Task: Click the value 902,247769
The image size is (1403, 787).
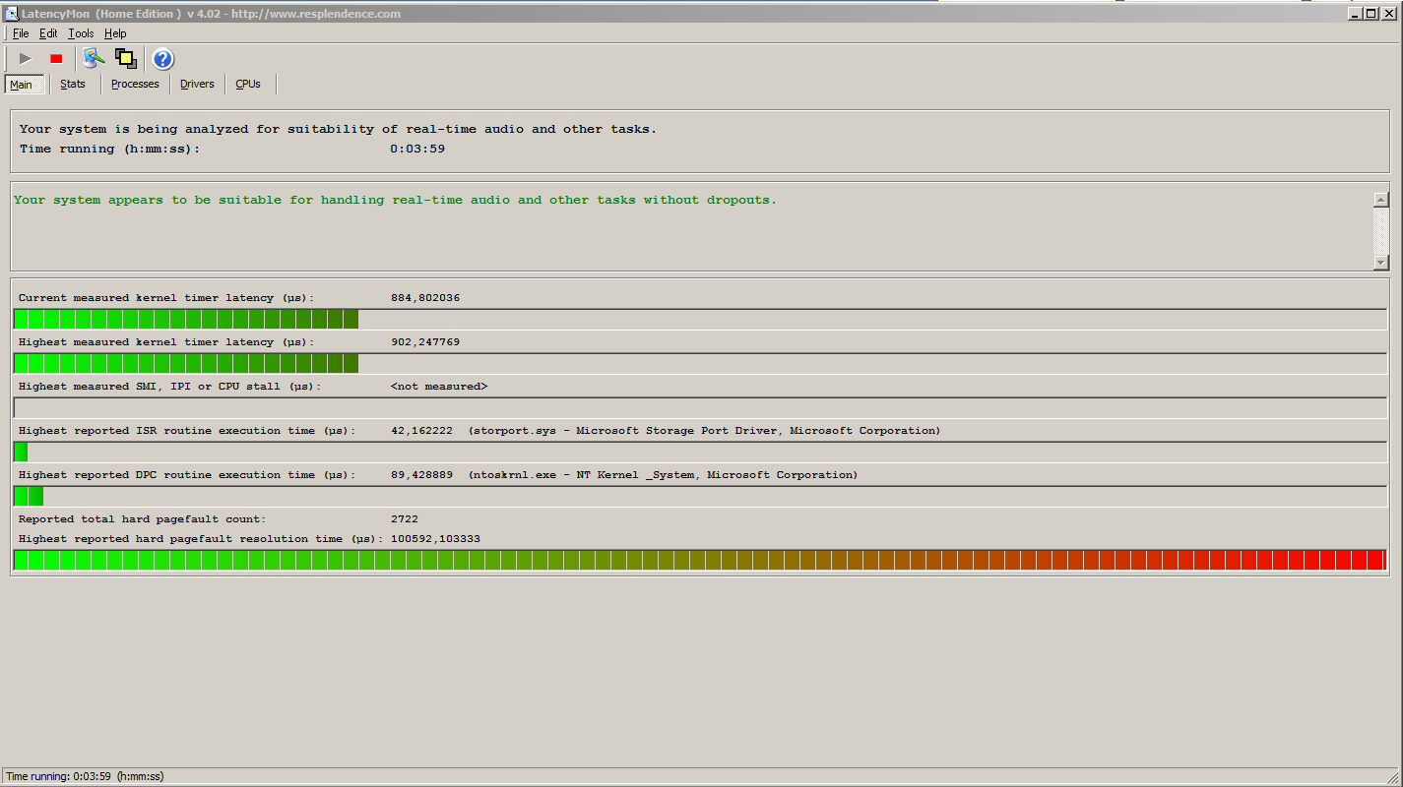Action: pos(425,342)
